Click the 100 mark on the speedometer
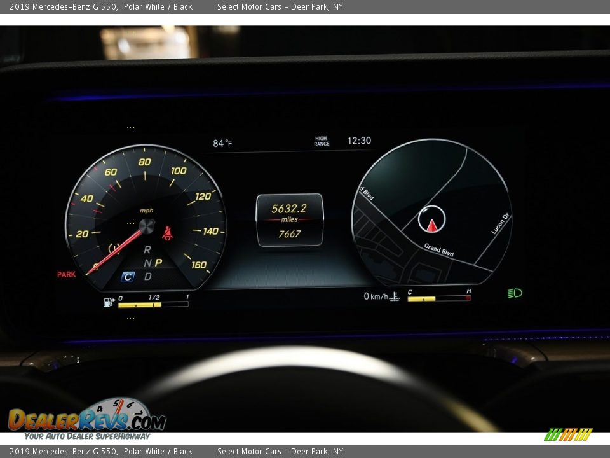The width and height of the screenshot is (610, 458). coord(179,170)
